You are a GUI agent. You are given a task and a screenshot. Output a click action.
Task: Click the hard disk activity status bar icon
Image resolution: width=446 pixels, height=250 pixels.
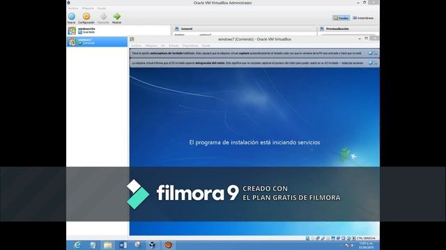click(307, 238)
